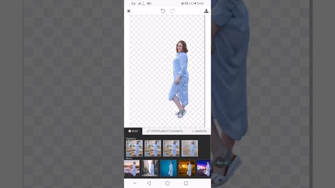Viewport: 335px width, 188px height.
Task: Apply the city street photo background
Action: 150,168
